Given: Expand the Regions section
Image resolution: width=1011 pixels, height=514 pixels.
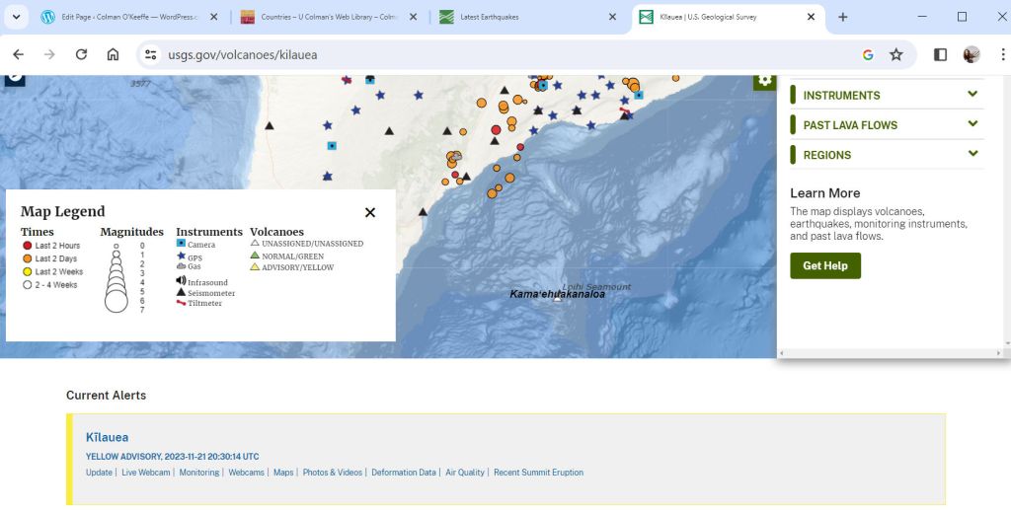Looking at the screenshot, I should pos(887,155).
